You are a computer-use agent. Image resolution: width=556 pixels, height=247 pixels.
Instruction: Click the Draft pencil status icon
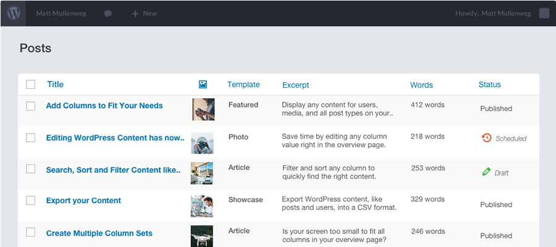click(486, 172)
